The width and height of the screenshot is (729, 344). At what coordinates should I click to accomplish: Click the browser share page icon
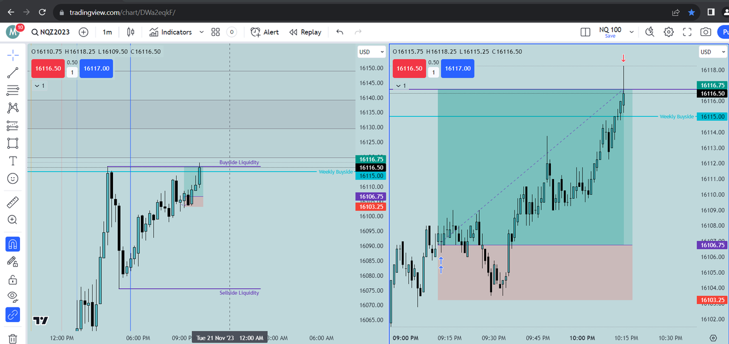coord(676,12)
